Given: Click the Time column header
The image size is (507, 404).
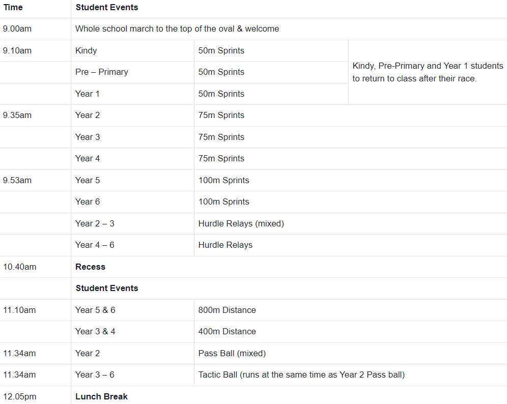Looking at the screenshot, I should (x=13, y=8).
